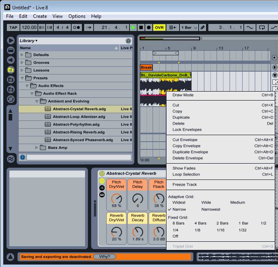Show the rack chain list icon
Viewport: 278px width, 267px height.
pos(102,188)
